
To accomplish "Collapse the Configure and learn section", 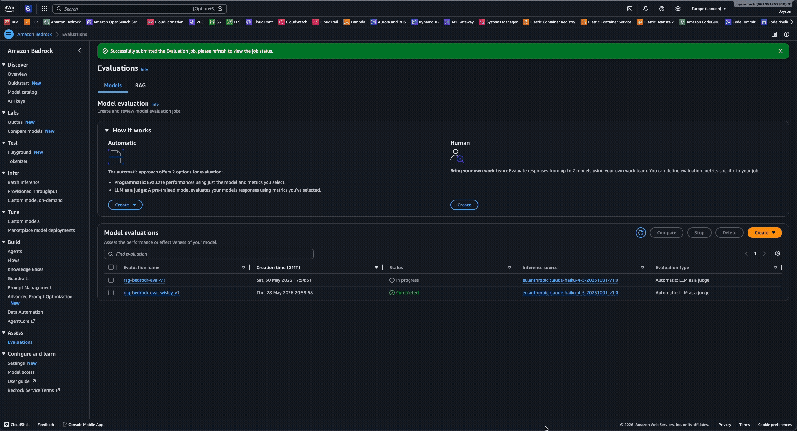I will (x=4, y=354).
